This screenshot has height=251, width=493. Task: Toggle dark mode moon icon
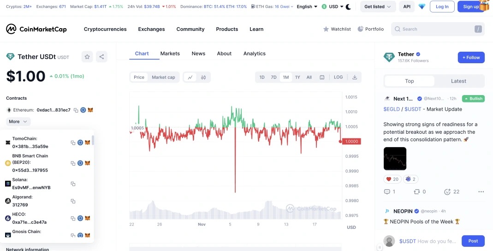348,6
